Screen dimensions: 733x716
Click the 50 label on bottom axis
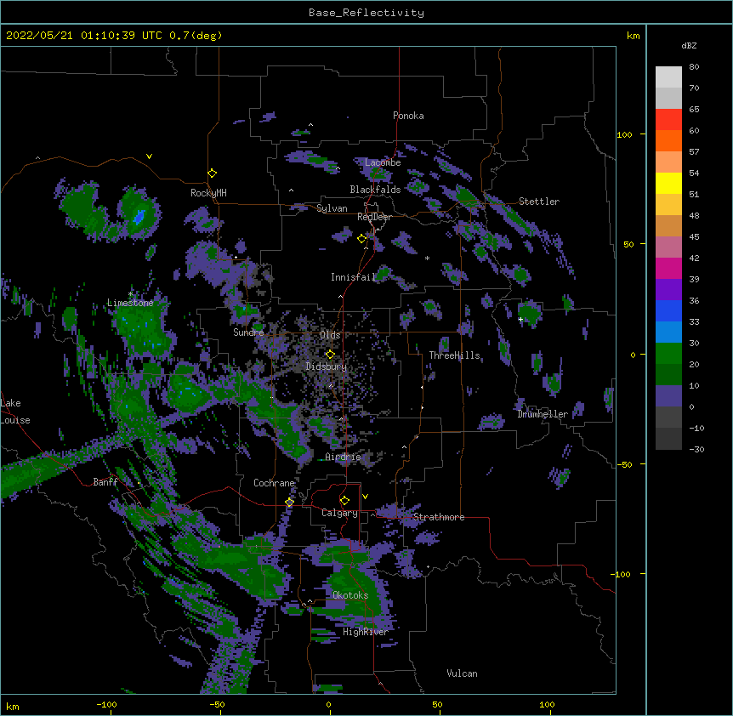point(437,704)
